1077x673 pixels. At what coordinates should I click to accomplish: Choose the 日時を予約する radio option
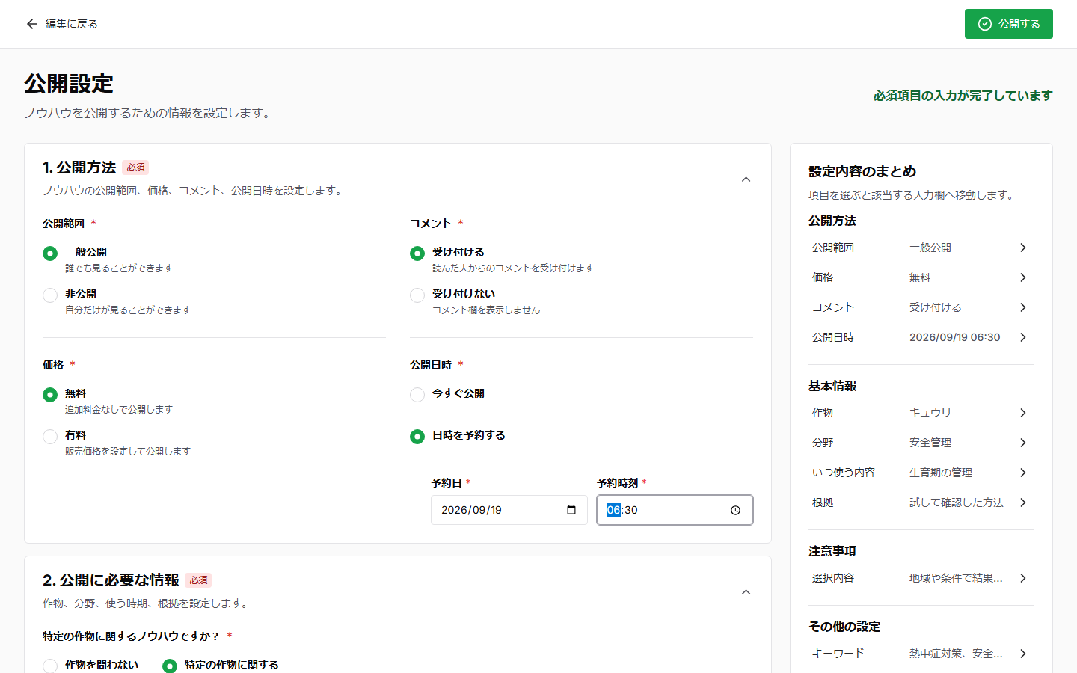(417, 437)
